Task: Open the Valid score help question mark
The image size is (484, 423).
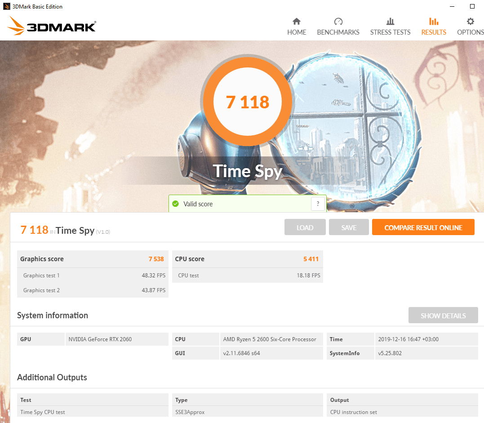Action: 318,204
